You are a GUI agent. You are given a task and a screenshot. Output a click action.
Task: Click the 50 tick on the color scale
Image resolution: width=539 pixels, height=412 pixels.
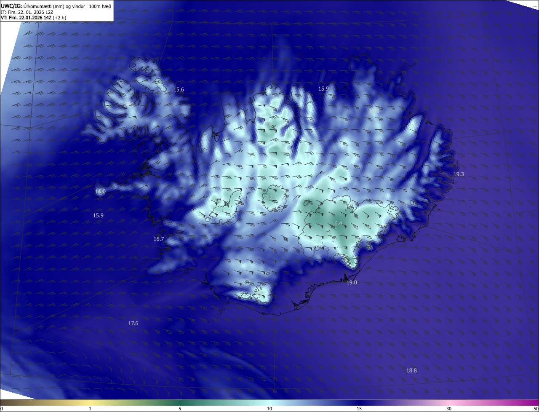coord(536,409)
